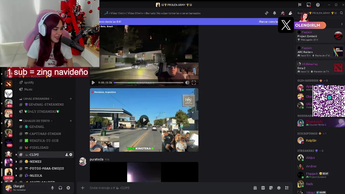Image resolution: width=345 pixels, height=194 pixels.
Task: Play the Mendoza, Argentina video clip
Action: tap(144, 120)
